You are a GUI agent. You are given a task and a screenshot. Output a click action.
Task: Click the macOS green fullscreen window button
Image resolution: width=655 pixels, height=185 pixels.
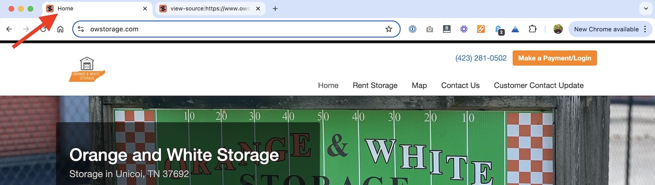point(30,8)
